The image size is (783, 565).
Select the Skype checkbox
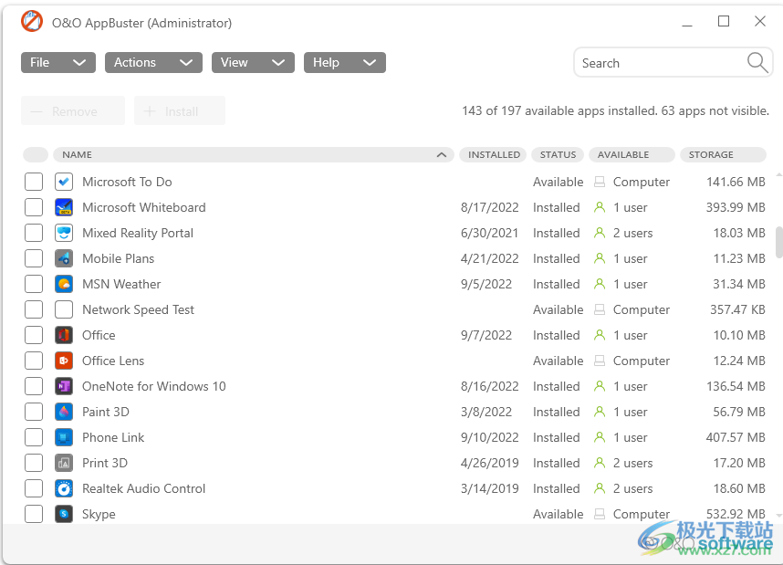pos(34,514)
